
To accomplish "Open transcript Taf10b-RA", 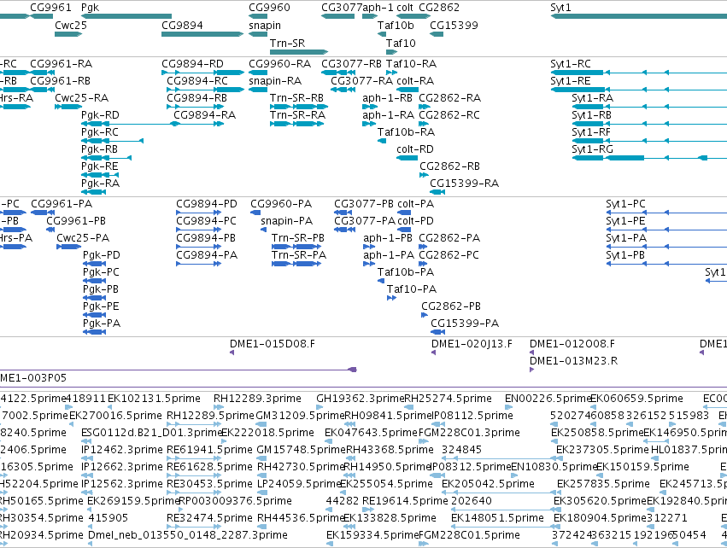I will point(406,132).
